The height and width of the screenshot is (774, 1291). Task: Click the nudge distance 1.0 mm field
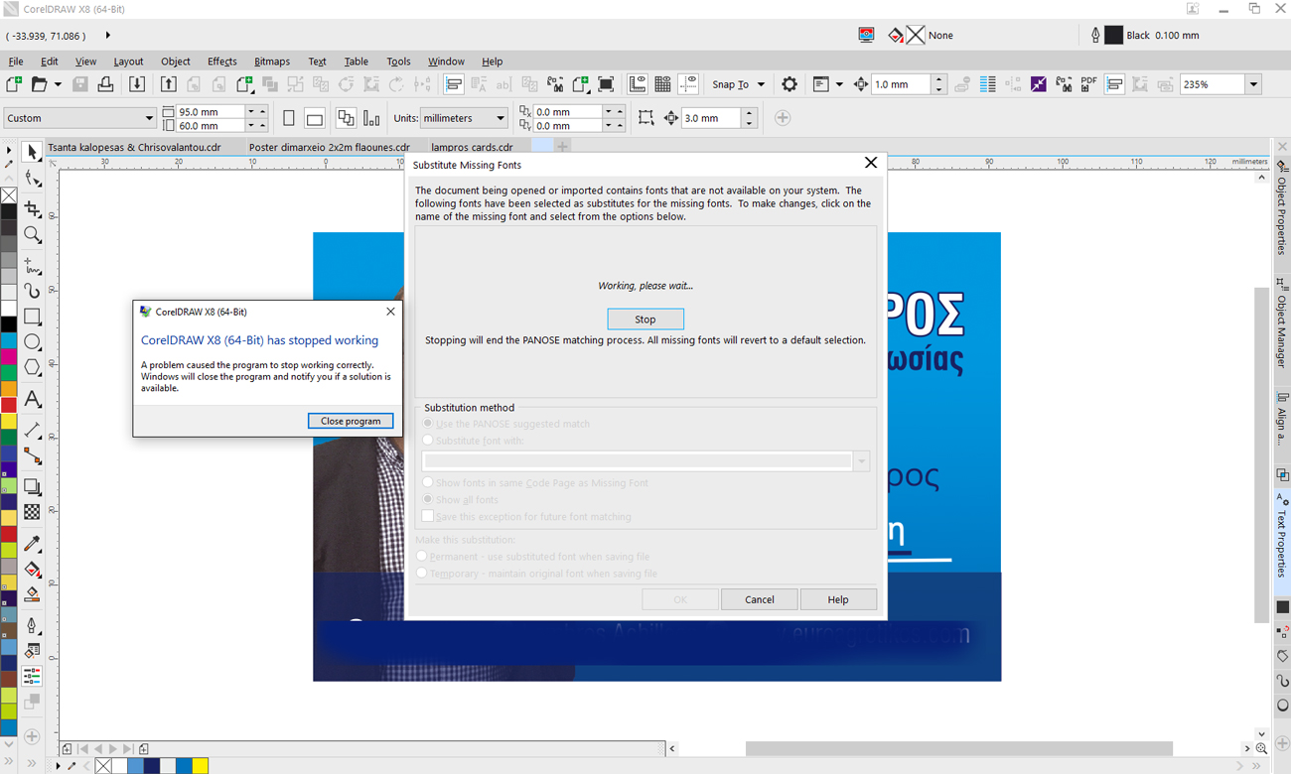pos(902,84)
